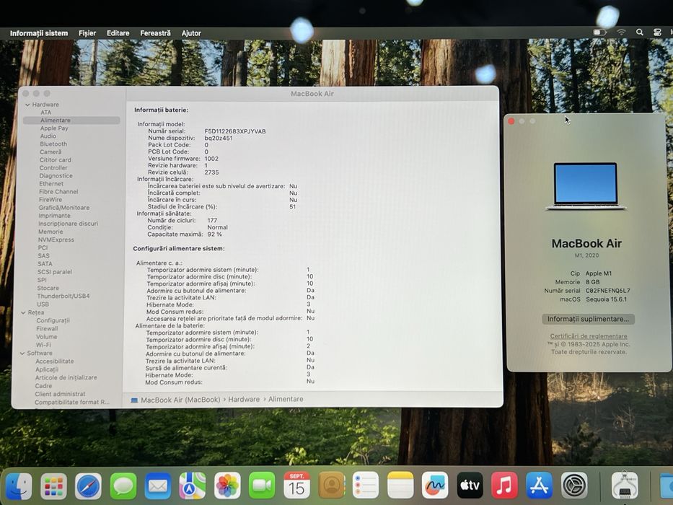This screenshot has width=673, height=505.
Task: Click battery status icon in menu bar
Action: [x=599, y=32]
